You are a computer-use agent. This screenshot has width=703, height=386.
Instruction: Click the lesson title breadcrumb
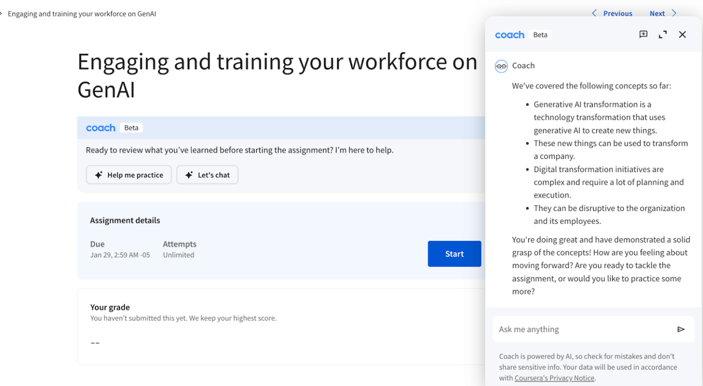click(x=82, y=13)
